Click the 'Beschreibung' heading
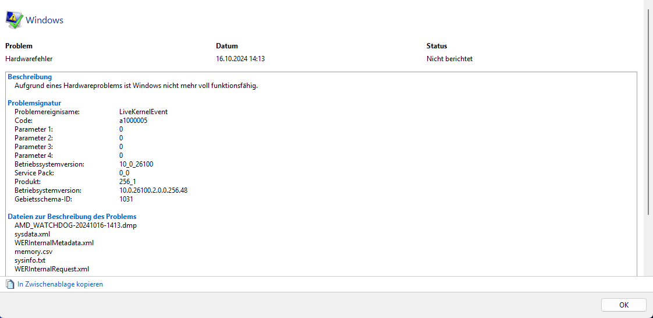The height and width of the screenshot is (318, 653). click(30, 77)
